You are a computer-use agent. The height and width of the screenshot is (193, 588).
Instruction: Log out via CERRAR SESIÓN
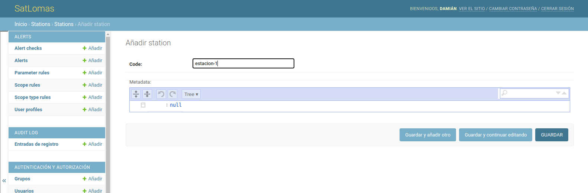(557, 9)
